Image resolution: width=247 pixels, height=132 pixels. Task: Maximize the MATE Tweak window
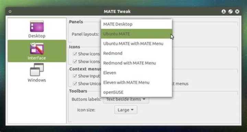coord(230,12)
